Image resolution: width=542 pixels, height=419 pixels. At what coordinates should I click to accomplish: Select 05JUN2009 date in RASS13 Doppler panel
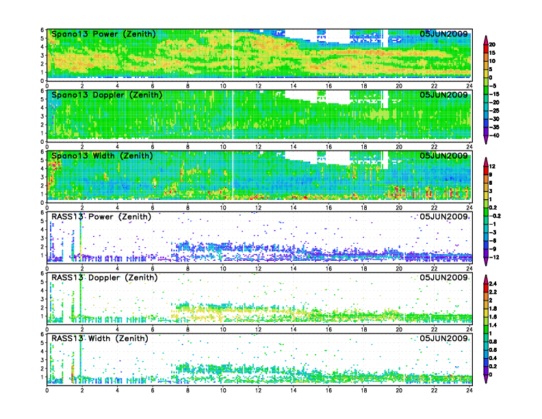[443, 277]
